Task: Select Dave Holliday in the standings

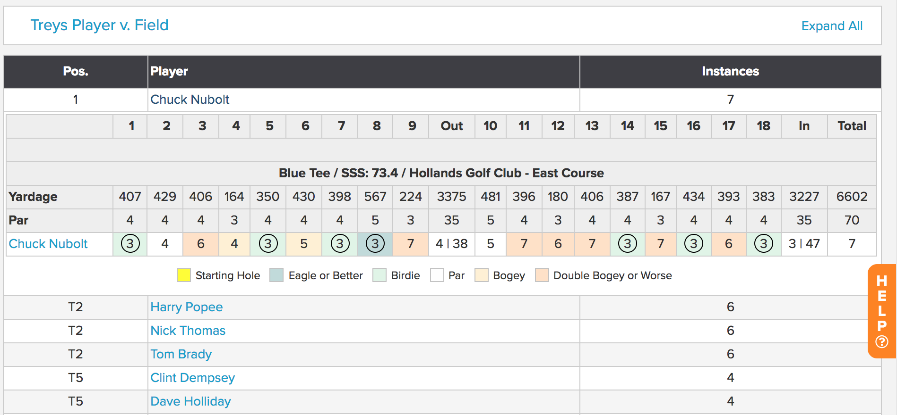Action: (190, 401)
